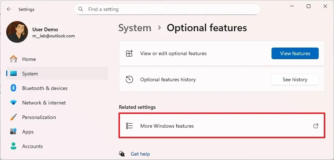Click the history clock icon

(x=129, y=79)
